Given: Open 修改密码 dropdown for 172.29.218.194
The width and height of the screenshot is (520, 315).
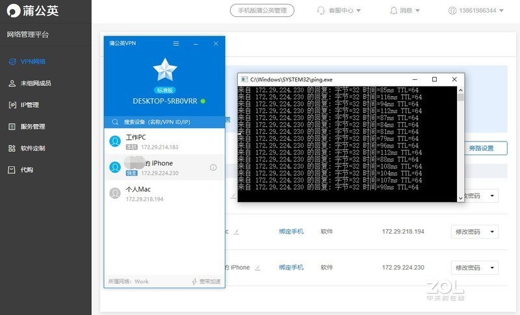Looking at the screenshot, I should 474,232.
